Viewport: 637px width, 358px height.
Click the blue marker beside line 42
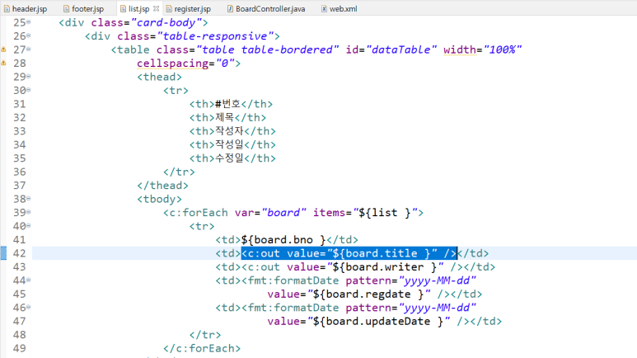click(x=3, y=253)
